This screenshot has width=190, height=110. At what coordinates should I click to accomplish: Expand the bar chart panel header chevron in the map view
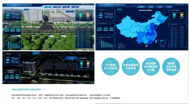coord(99,37)
